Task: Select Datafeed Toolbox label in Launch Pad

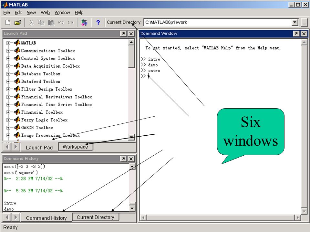Action: coord(41,81)
